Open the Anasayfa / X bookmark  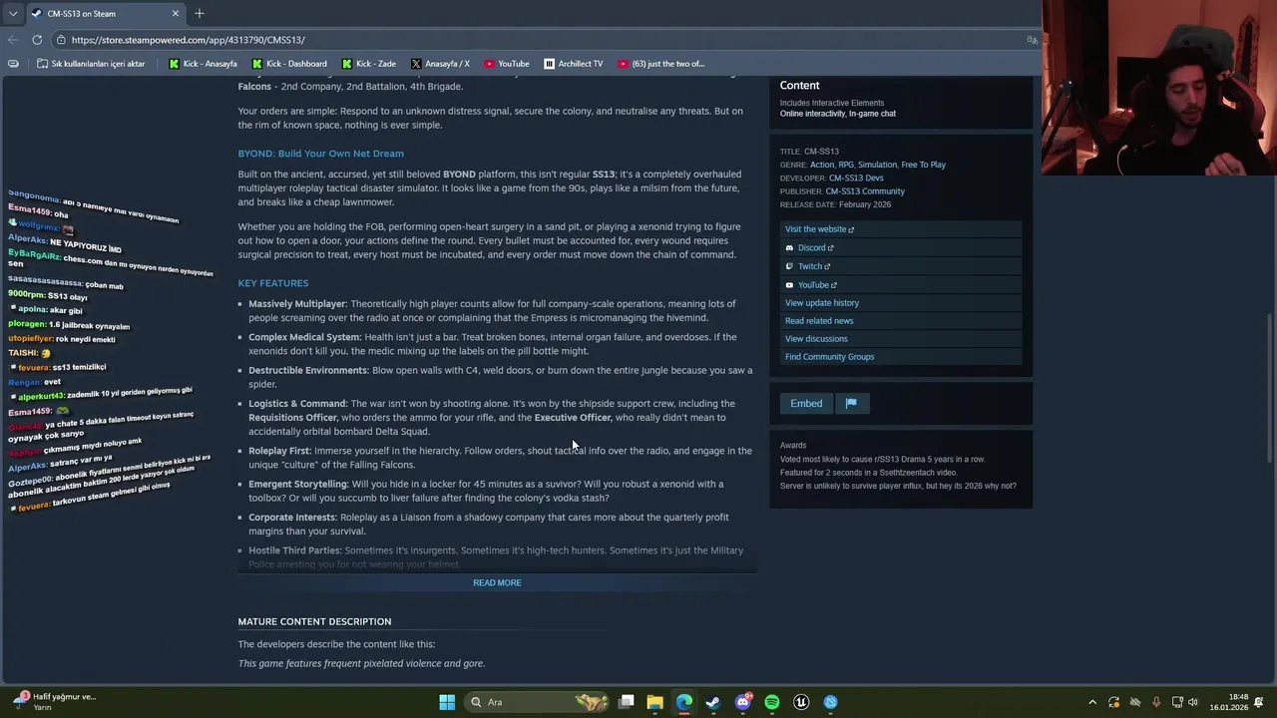tap(440, 64)
